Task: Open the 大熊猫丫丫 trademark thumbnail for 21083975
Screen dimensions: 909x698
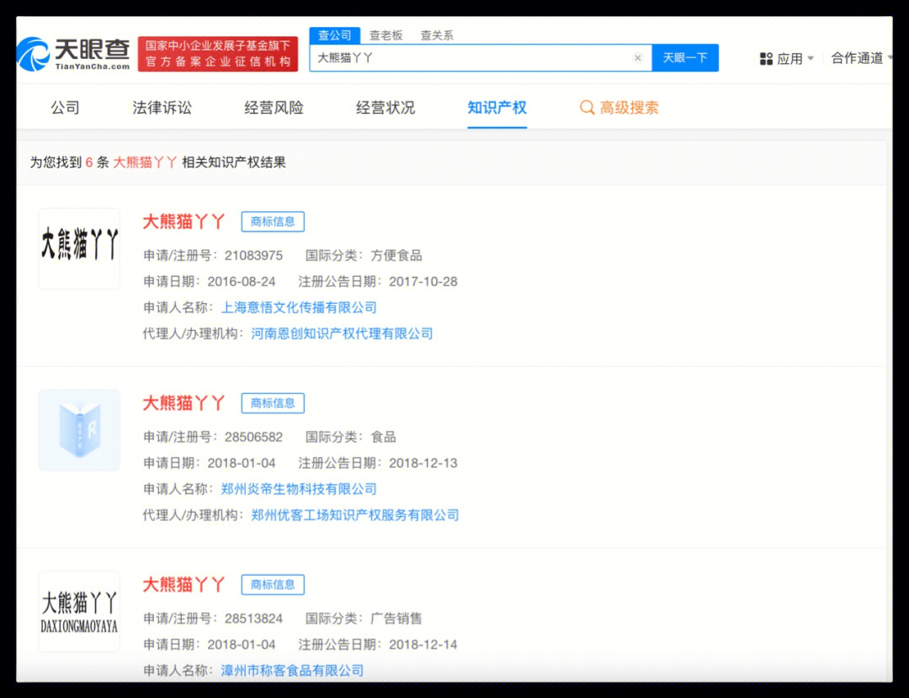Action: [x=79, y=248]
